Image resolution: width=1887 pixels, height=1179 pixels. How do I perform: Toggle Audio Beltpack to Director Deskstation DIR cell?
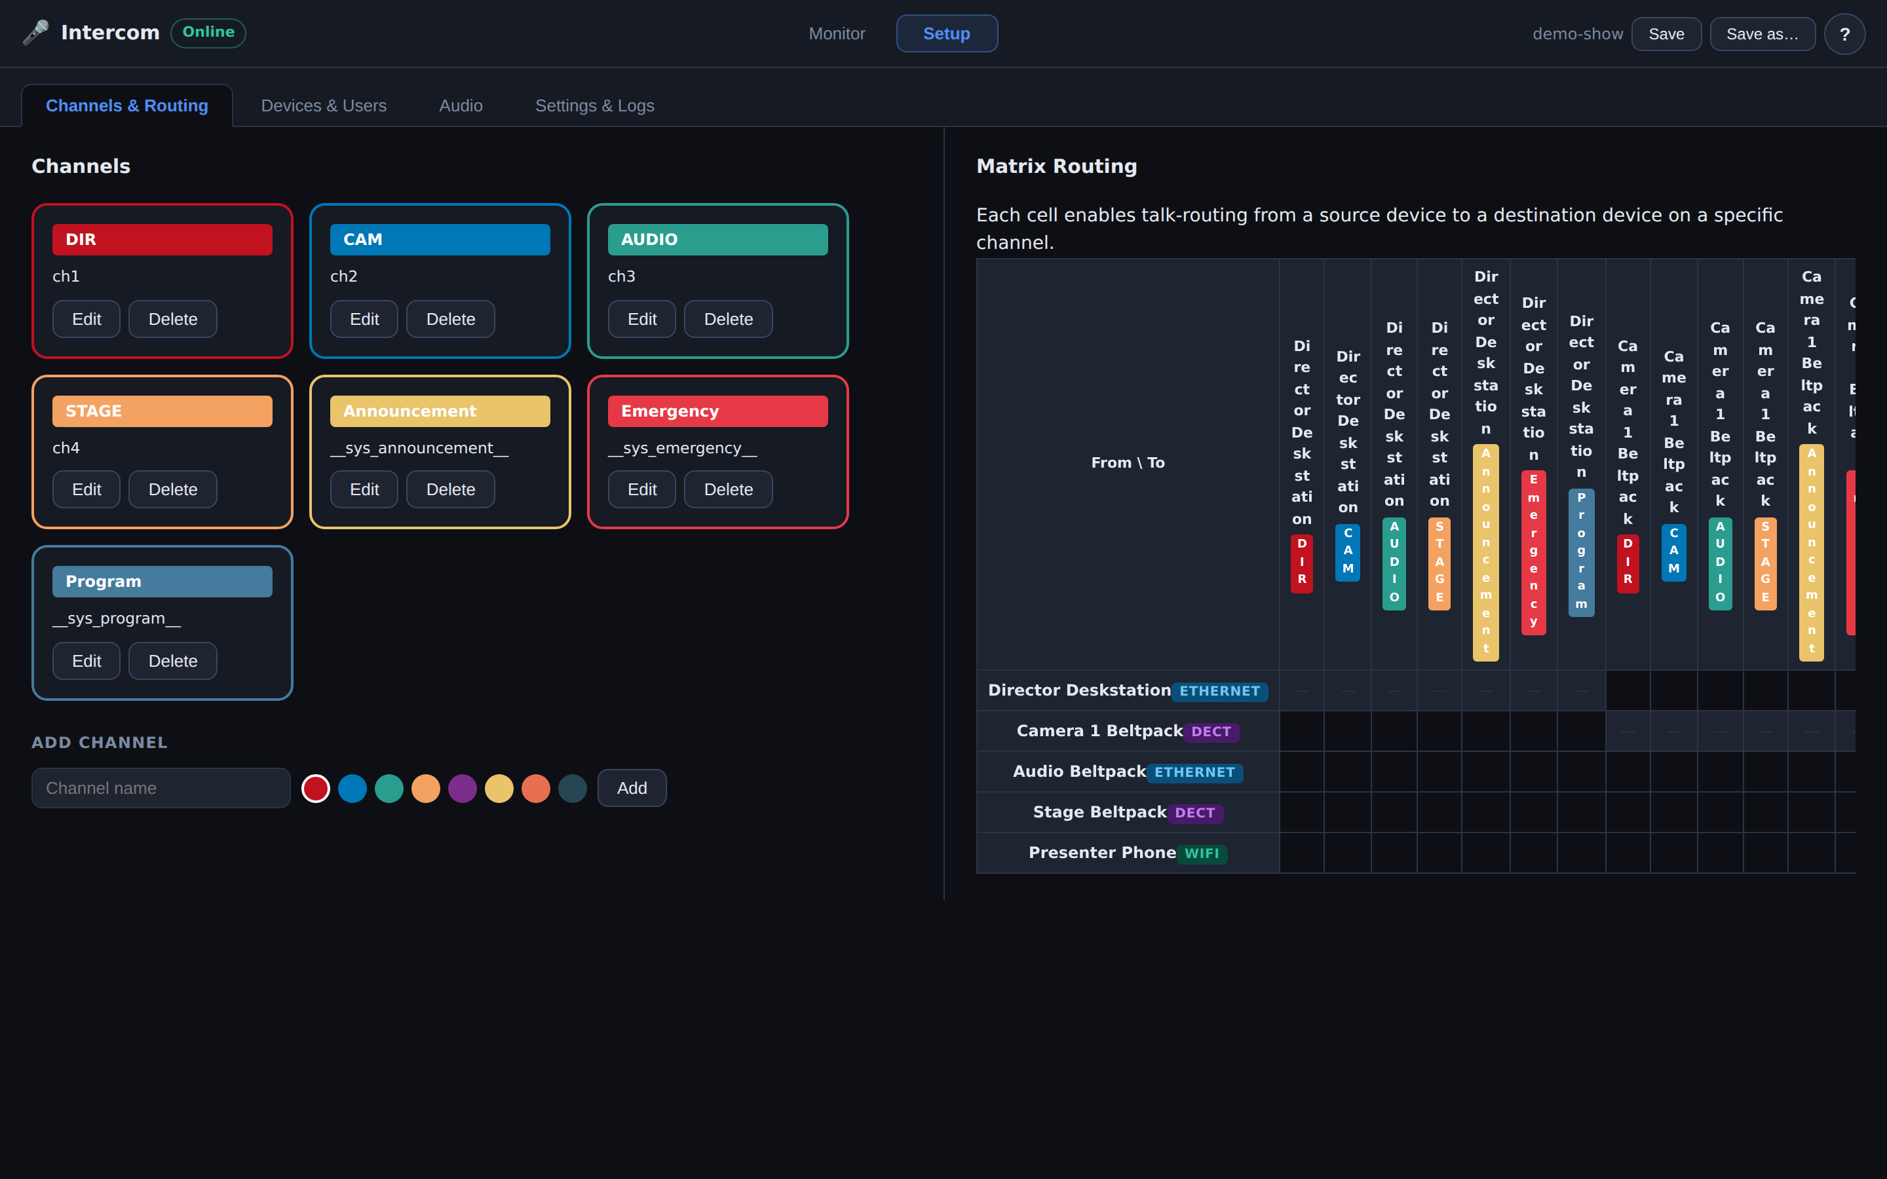coord(1301,772)
